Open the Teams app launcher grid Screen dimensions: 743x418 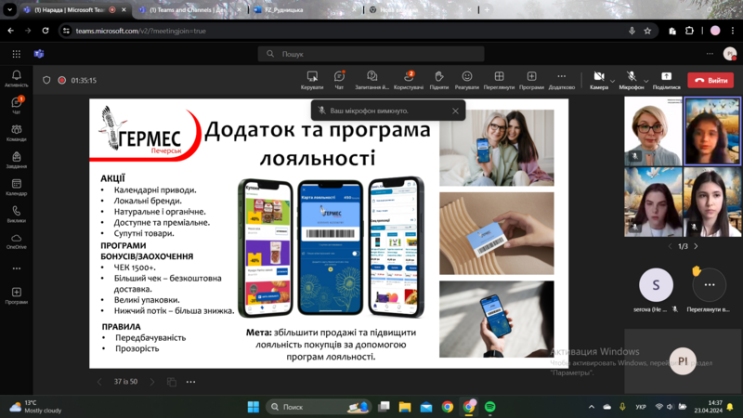16,54
